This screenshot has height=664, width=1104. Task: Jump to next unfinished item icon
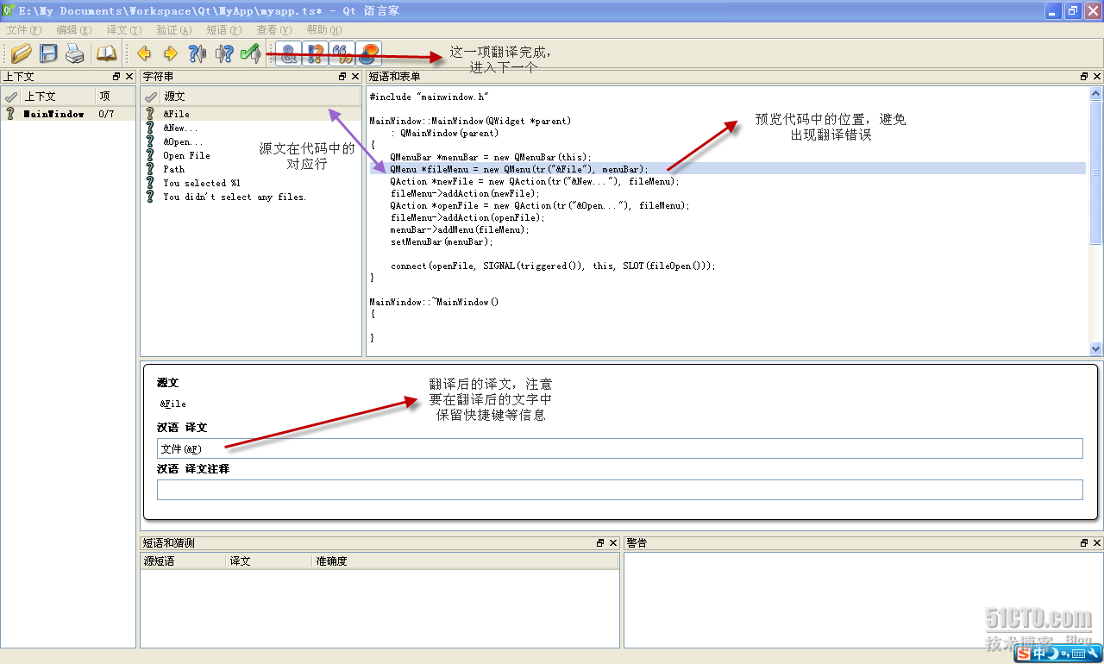224,53
